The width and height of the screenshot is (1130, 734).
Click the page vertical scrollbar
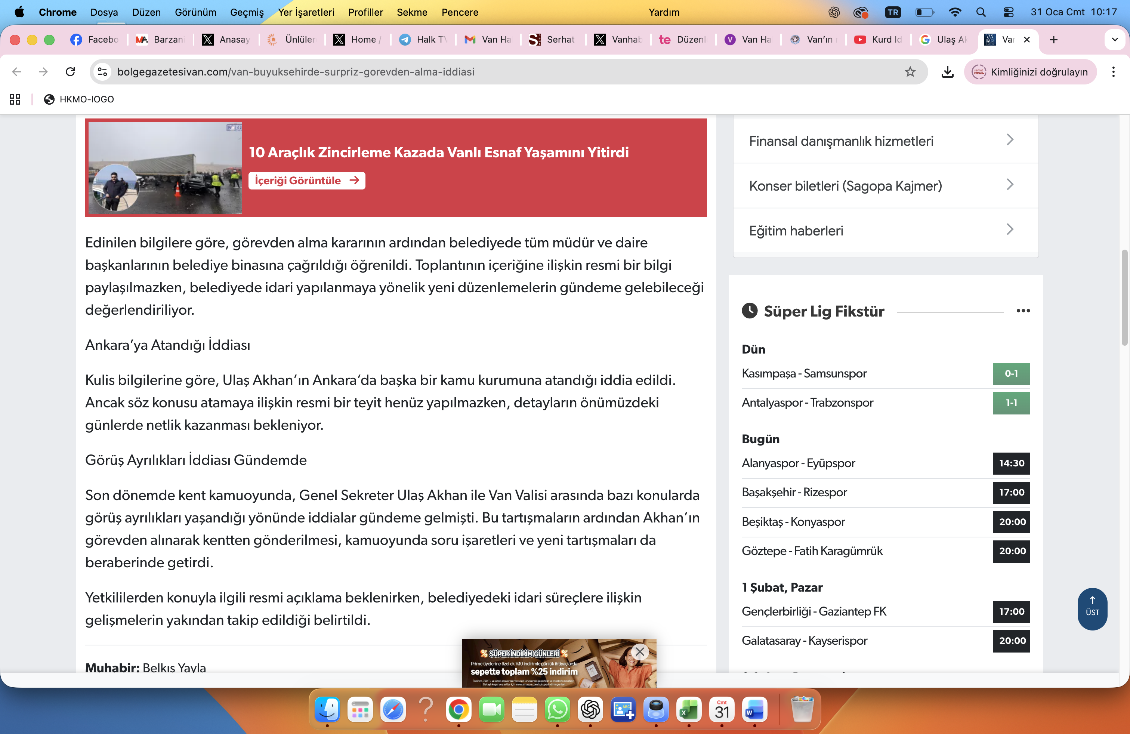point(1124,298)
